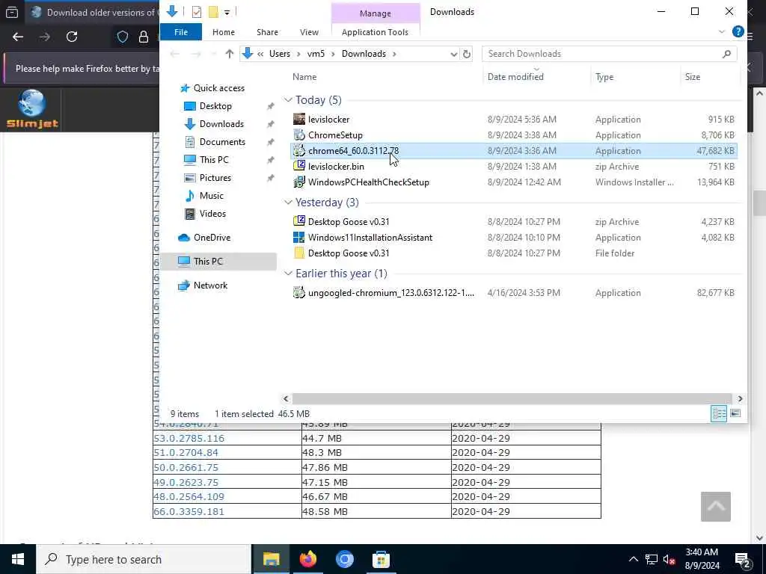Collapse the Earlier this year (1) group
The width and height of the screenshot is (766, 574).
click(288, 274)
